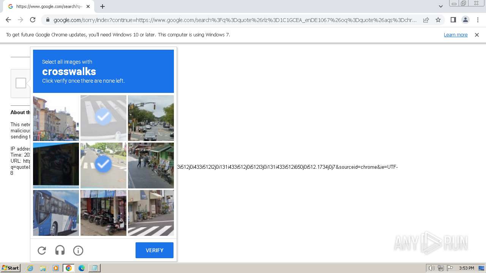This screenshot has height=273, width=486.
Task: Click the address bar URL
Action: tap(235, 20)
